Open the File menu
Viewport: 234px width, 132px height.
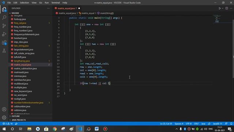click(9, 3)
